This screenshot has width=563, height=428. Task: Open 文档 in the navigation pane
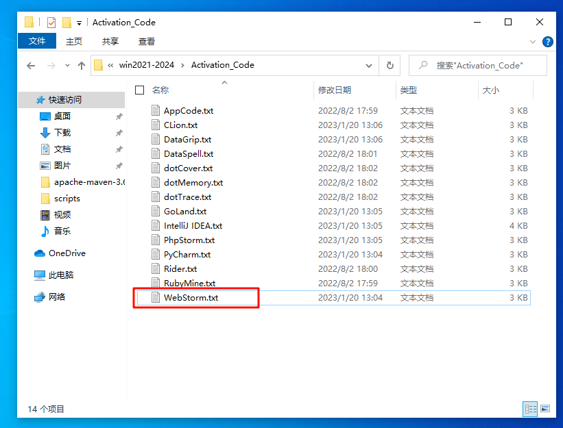[x=62, y=149]
